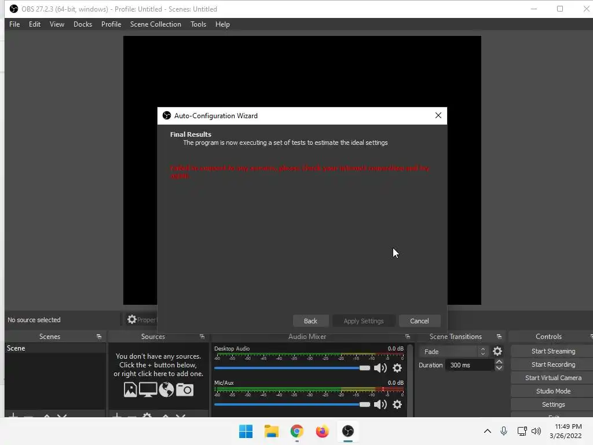Viewport: 593px width, 445px height.
Task: Open the Profile menu
Action: pyautogui.click(x=111, y=24)
